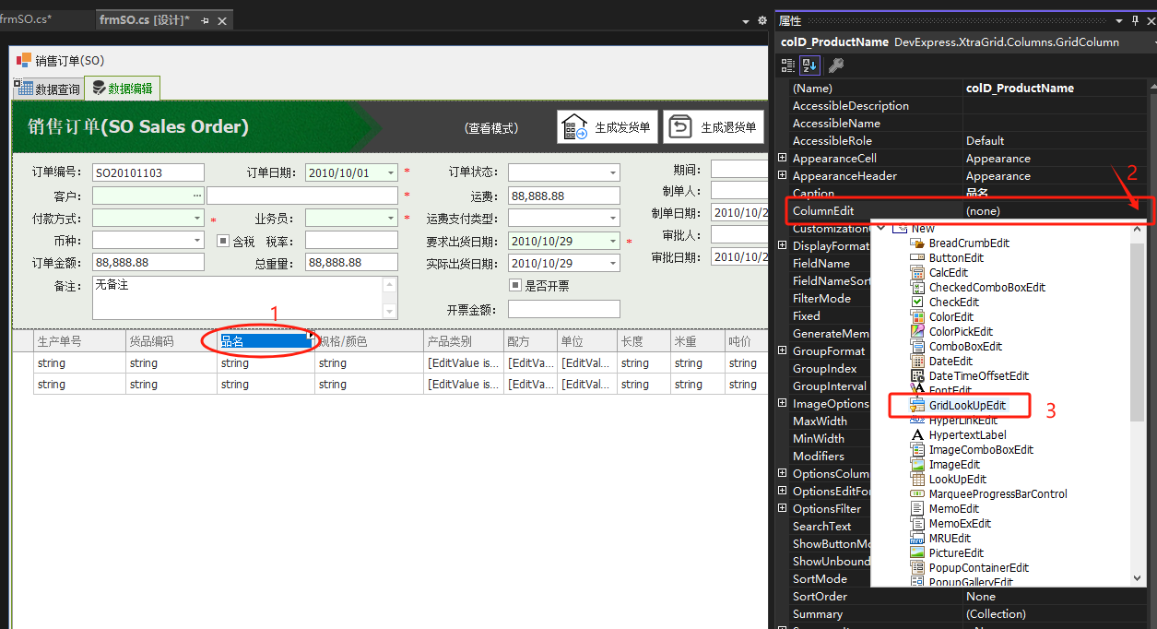Choose ColorPickEdit in editor list
The width and height of the screenshot is (1157, 629).
coord(961,331)
